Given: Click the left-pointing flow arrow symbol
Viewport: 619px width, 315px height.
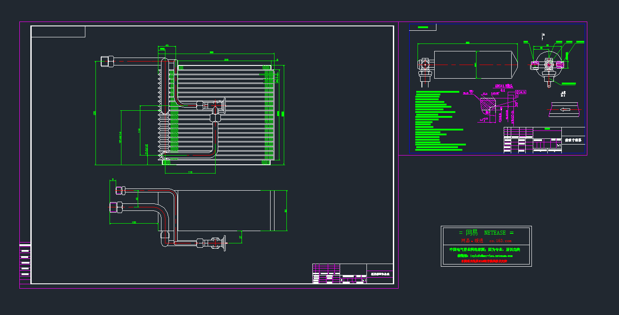Looking at the screenshot, I should [x=565, y=109].
